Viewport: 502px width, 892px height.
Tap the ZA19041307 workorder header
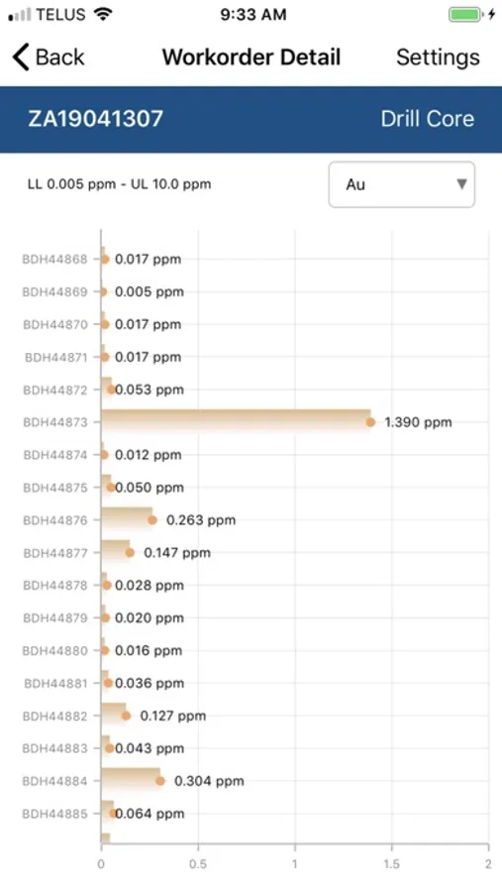[x=95, y=118]
